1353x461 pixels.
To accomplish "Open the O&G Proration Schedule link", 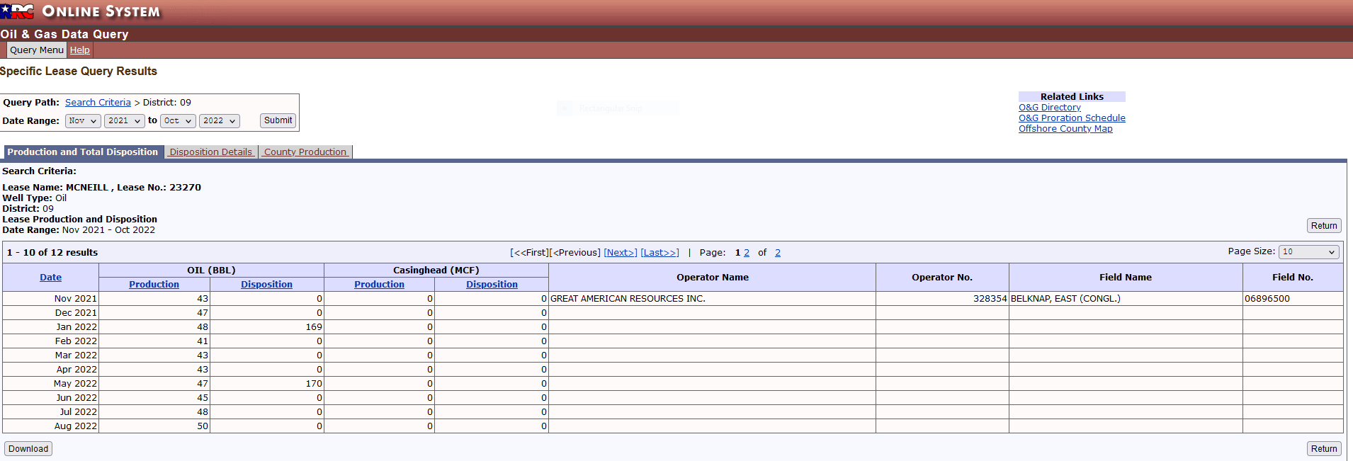I will [1072, 118].
